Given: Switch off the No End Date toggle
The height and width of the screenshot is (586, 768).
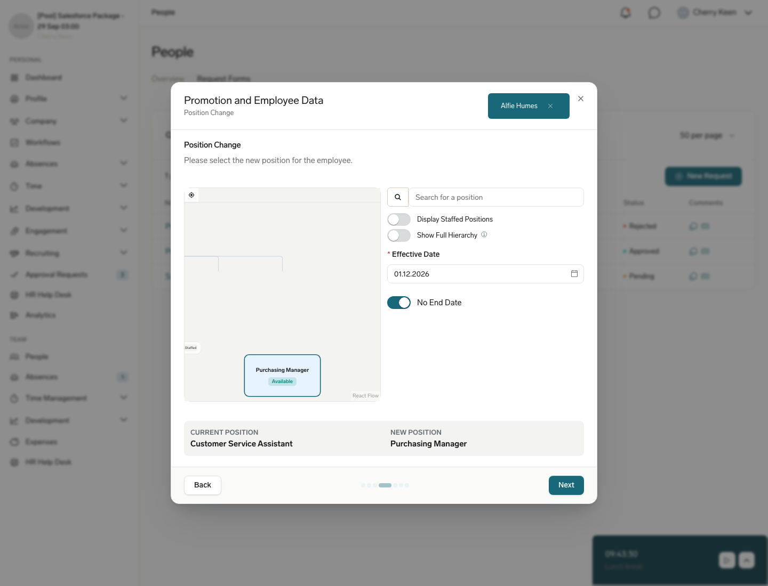Looking at the screenshot, I should pos(399,303).
